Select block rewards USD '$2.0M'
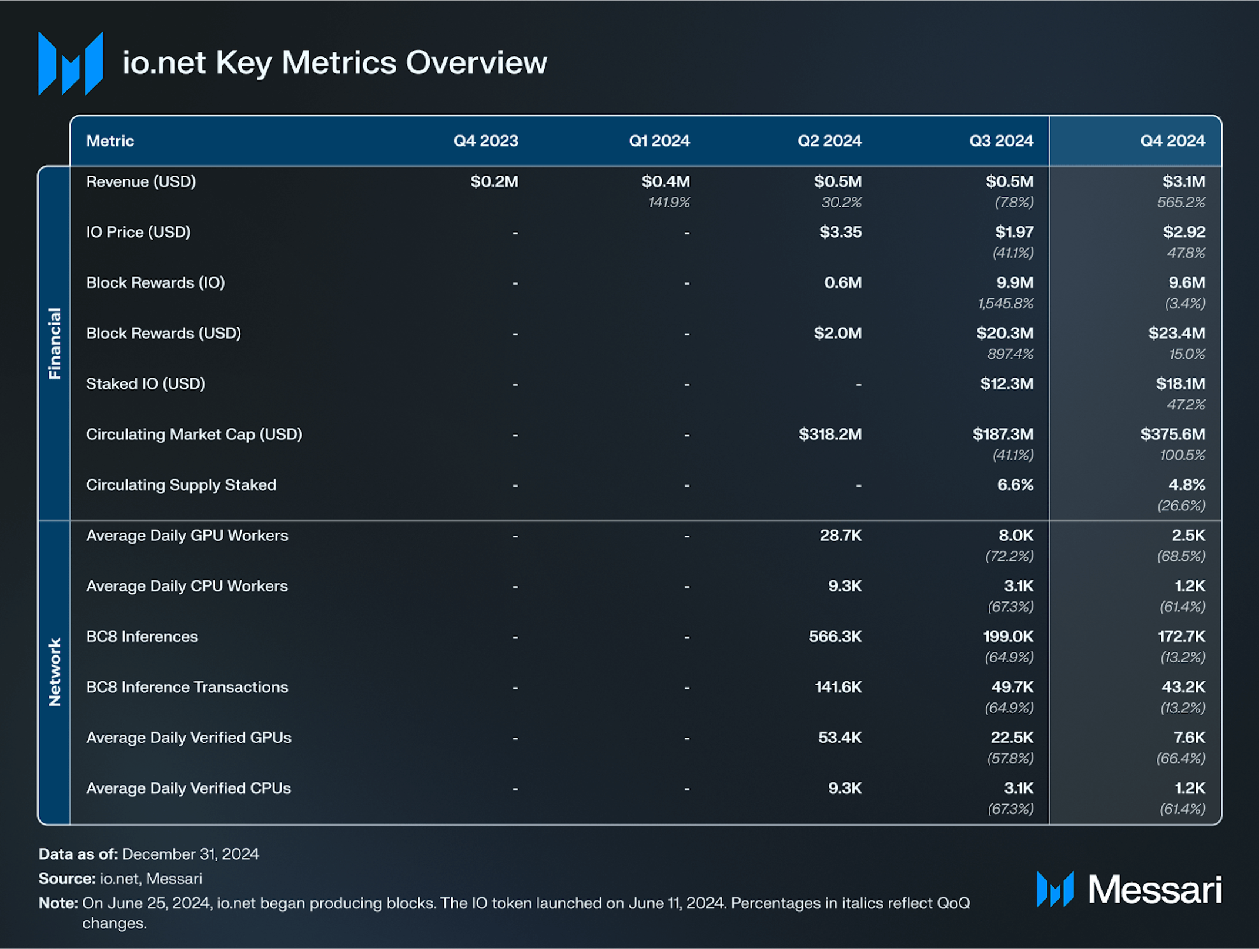 pos(838,334)
